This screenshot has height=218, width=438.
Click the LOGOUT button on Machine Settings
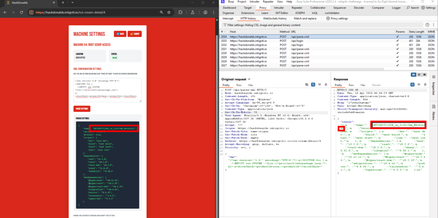click(x=135, y=34)
